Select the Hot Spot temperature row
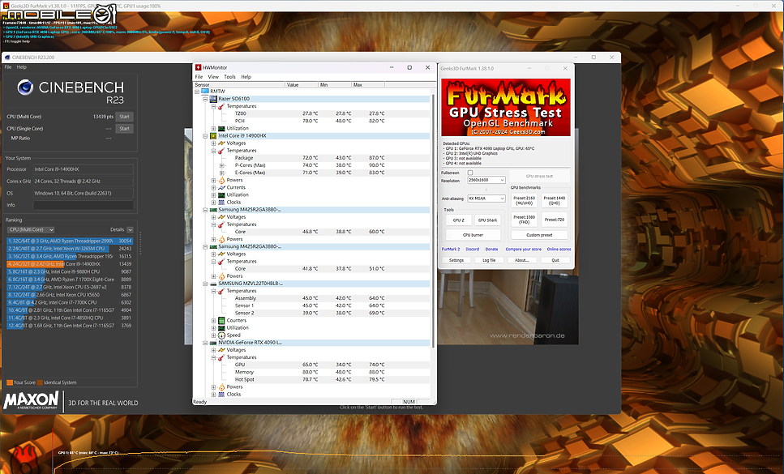784x474 pixels. (312, 379)
